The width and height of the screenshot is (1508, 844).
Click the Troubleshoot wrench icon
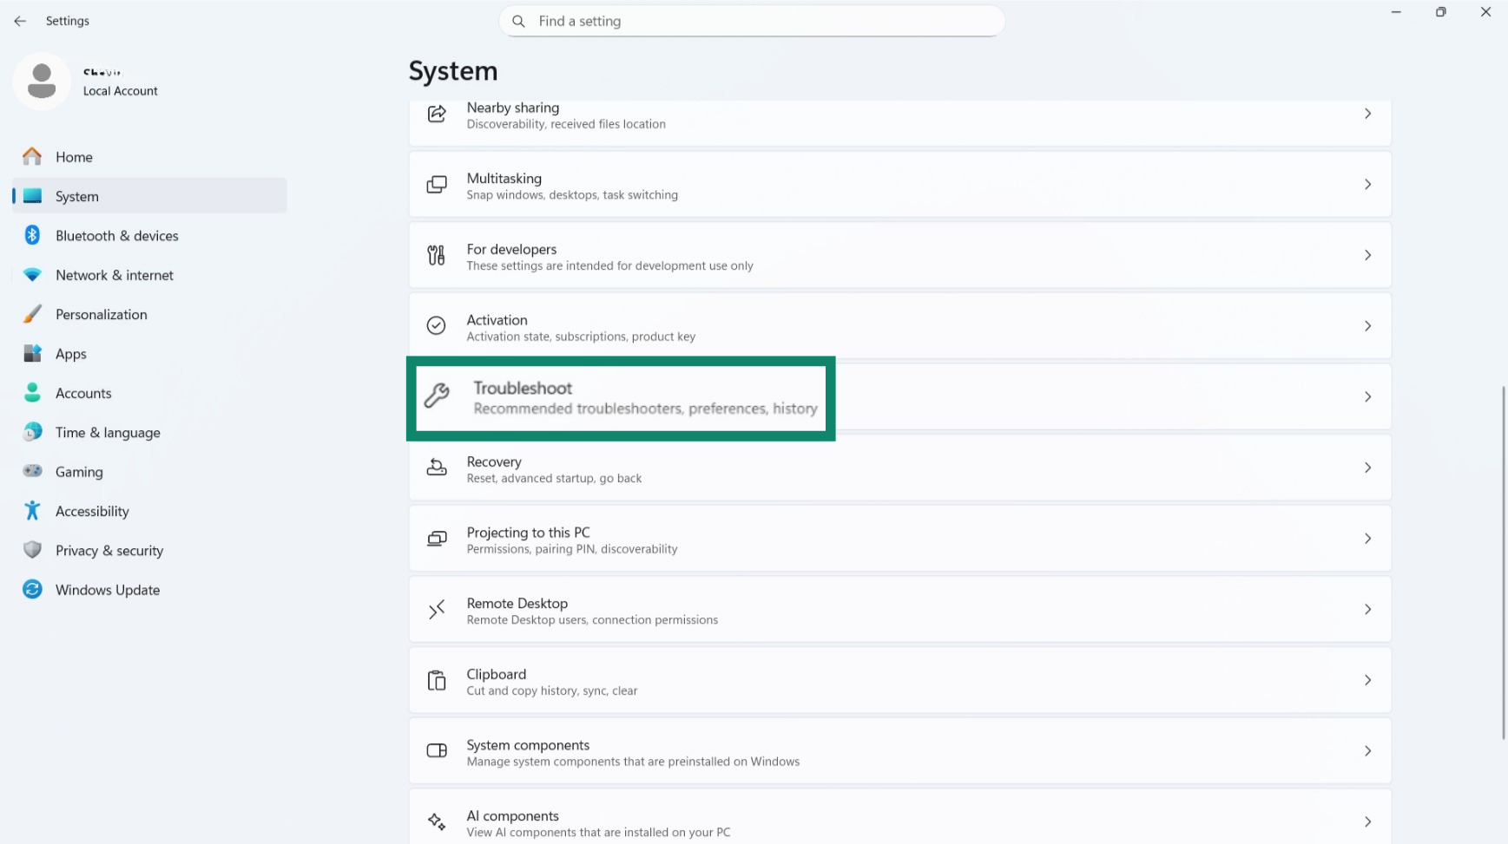tap(437, 396)
